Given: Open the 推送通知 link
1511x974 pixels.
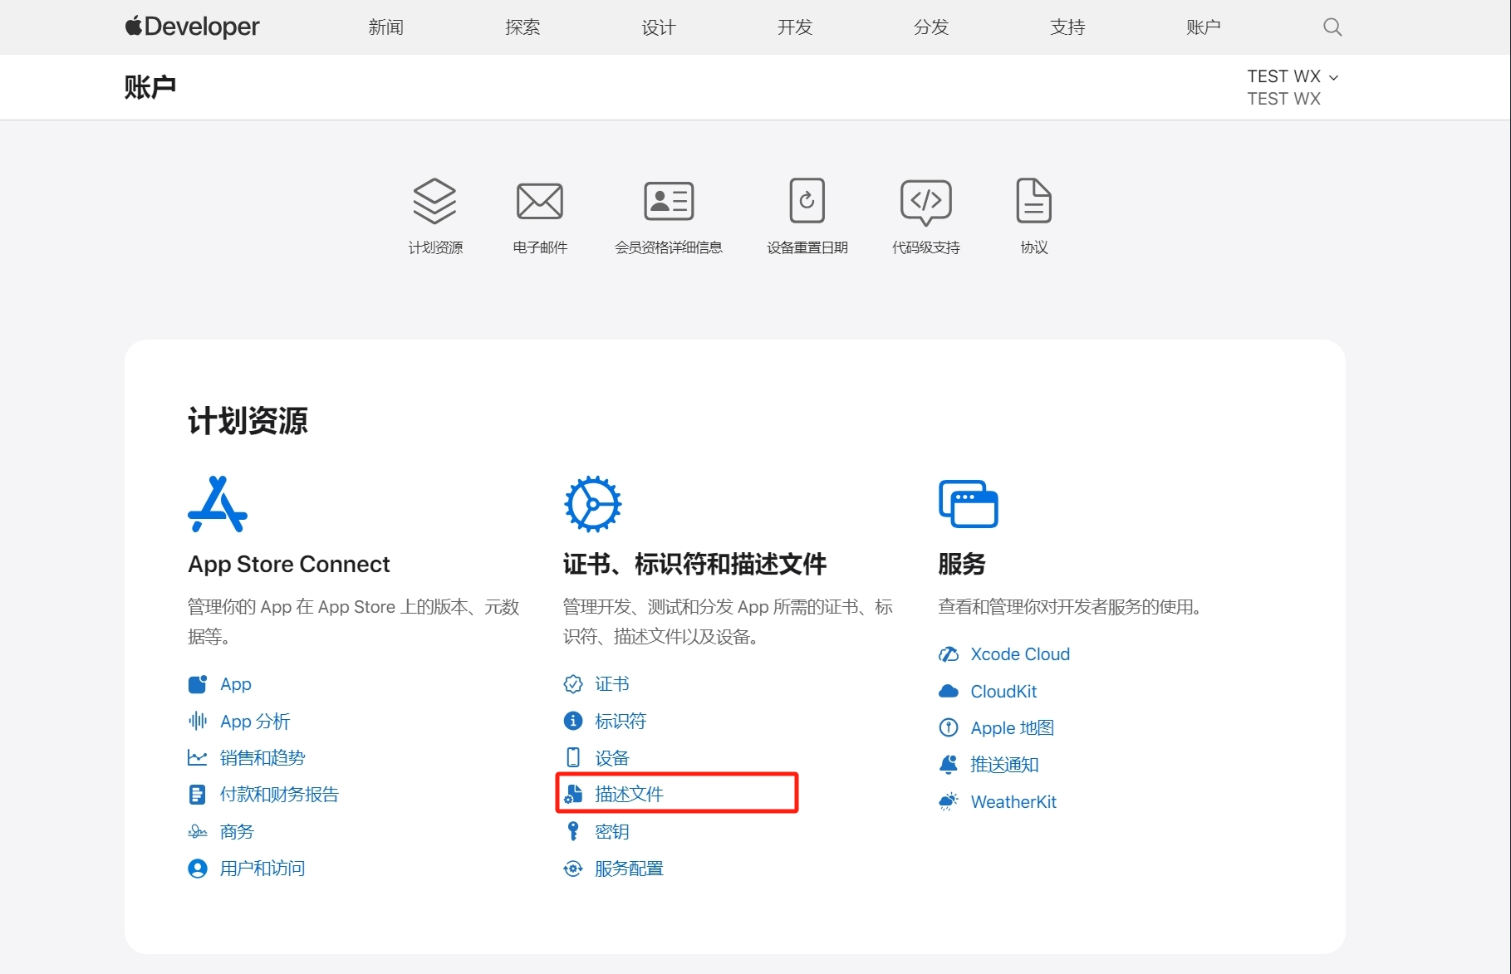Looking at the screenshot, I should (1004, 765).
